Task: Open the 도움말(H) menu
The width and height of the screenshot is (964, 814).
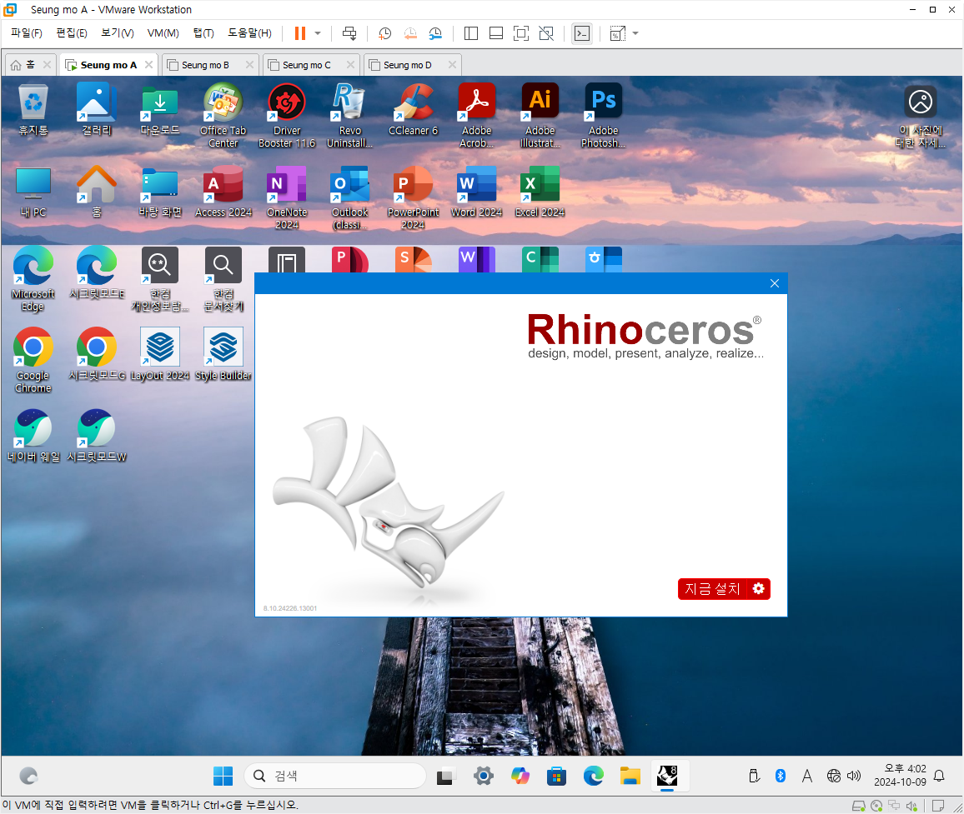Action: (249, 33)
